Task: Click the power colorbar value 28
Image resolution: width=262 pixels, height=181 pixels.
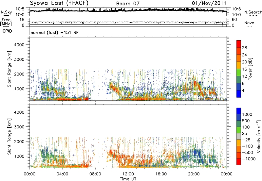Action: 244,48
